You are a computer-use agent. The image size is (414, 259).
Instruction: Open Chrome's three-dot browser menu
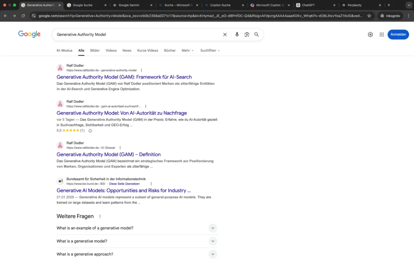pos(409,16)
